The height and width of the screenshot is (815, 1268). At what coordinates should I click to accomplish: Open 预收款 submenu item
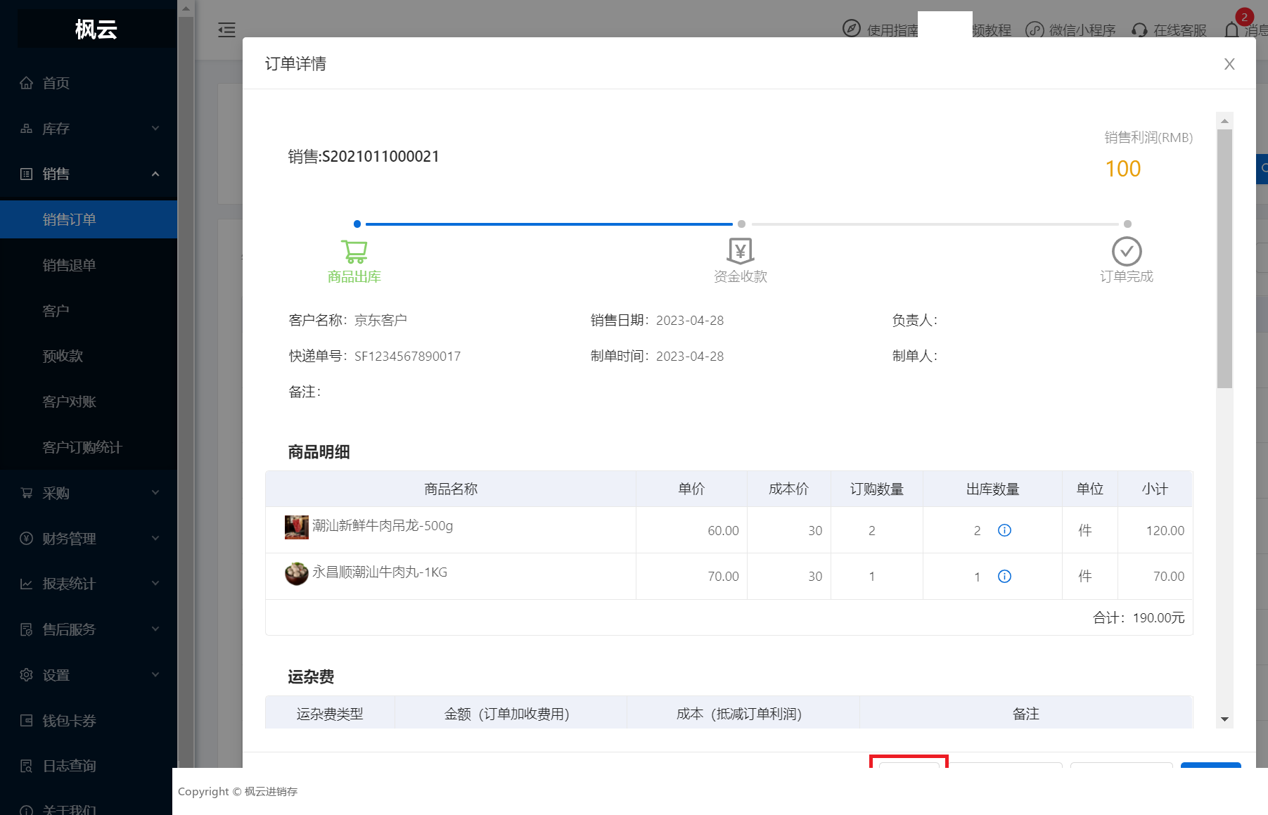click(x=89, y=356)
